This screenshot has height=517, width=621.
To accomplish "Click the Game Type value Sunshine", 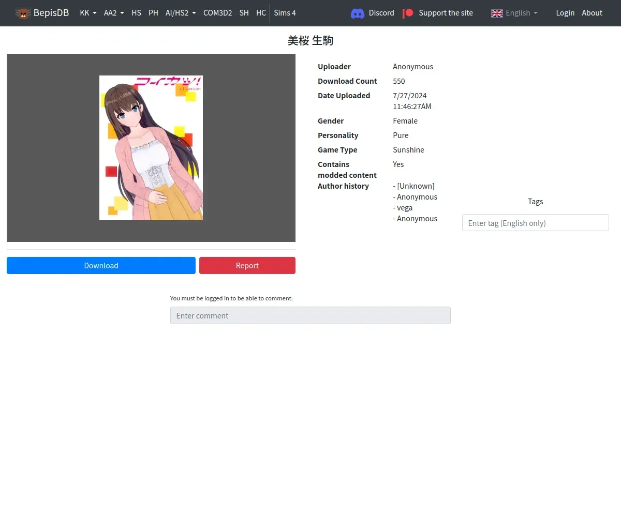I will tap(408, 150).
